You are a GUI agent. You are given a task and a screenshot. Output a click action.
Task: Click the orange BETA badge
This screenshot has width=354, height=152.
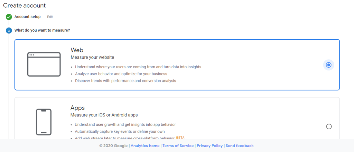coord(180,138)
